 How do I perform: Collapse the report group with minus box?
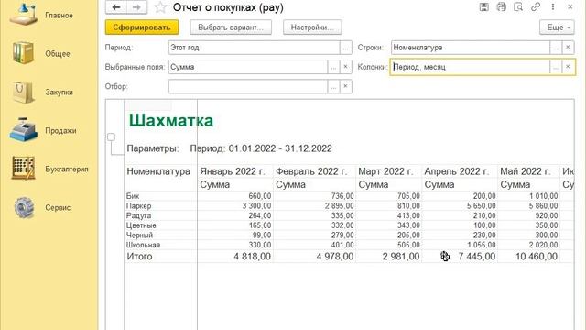pos(112,137)
